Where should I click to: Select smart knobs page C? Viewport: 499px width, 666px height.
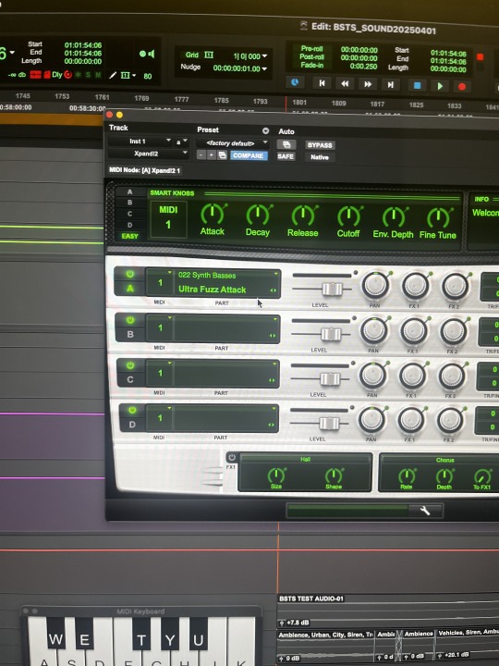click(x=130, y=214)
